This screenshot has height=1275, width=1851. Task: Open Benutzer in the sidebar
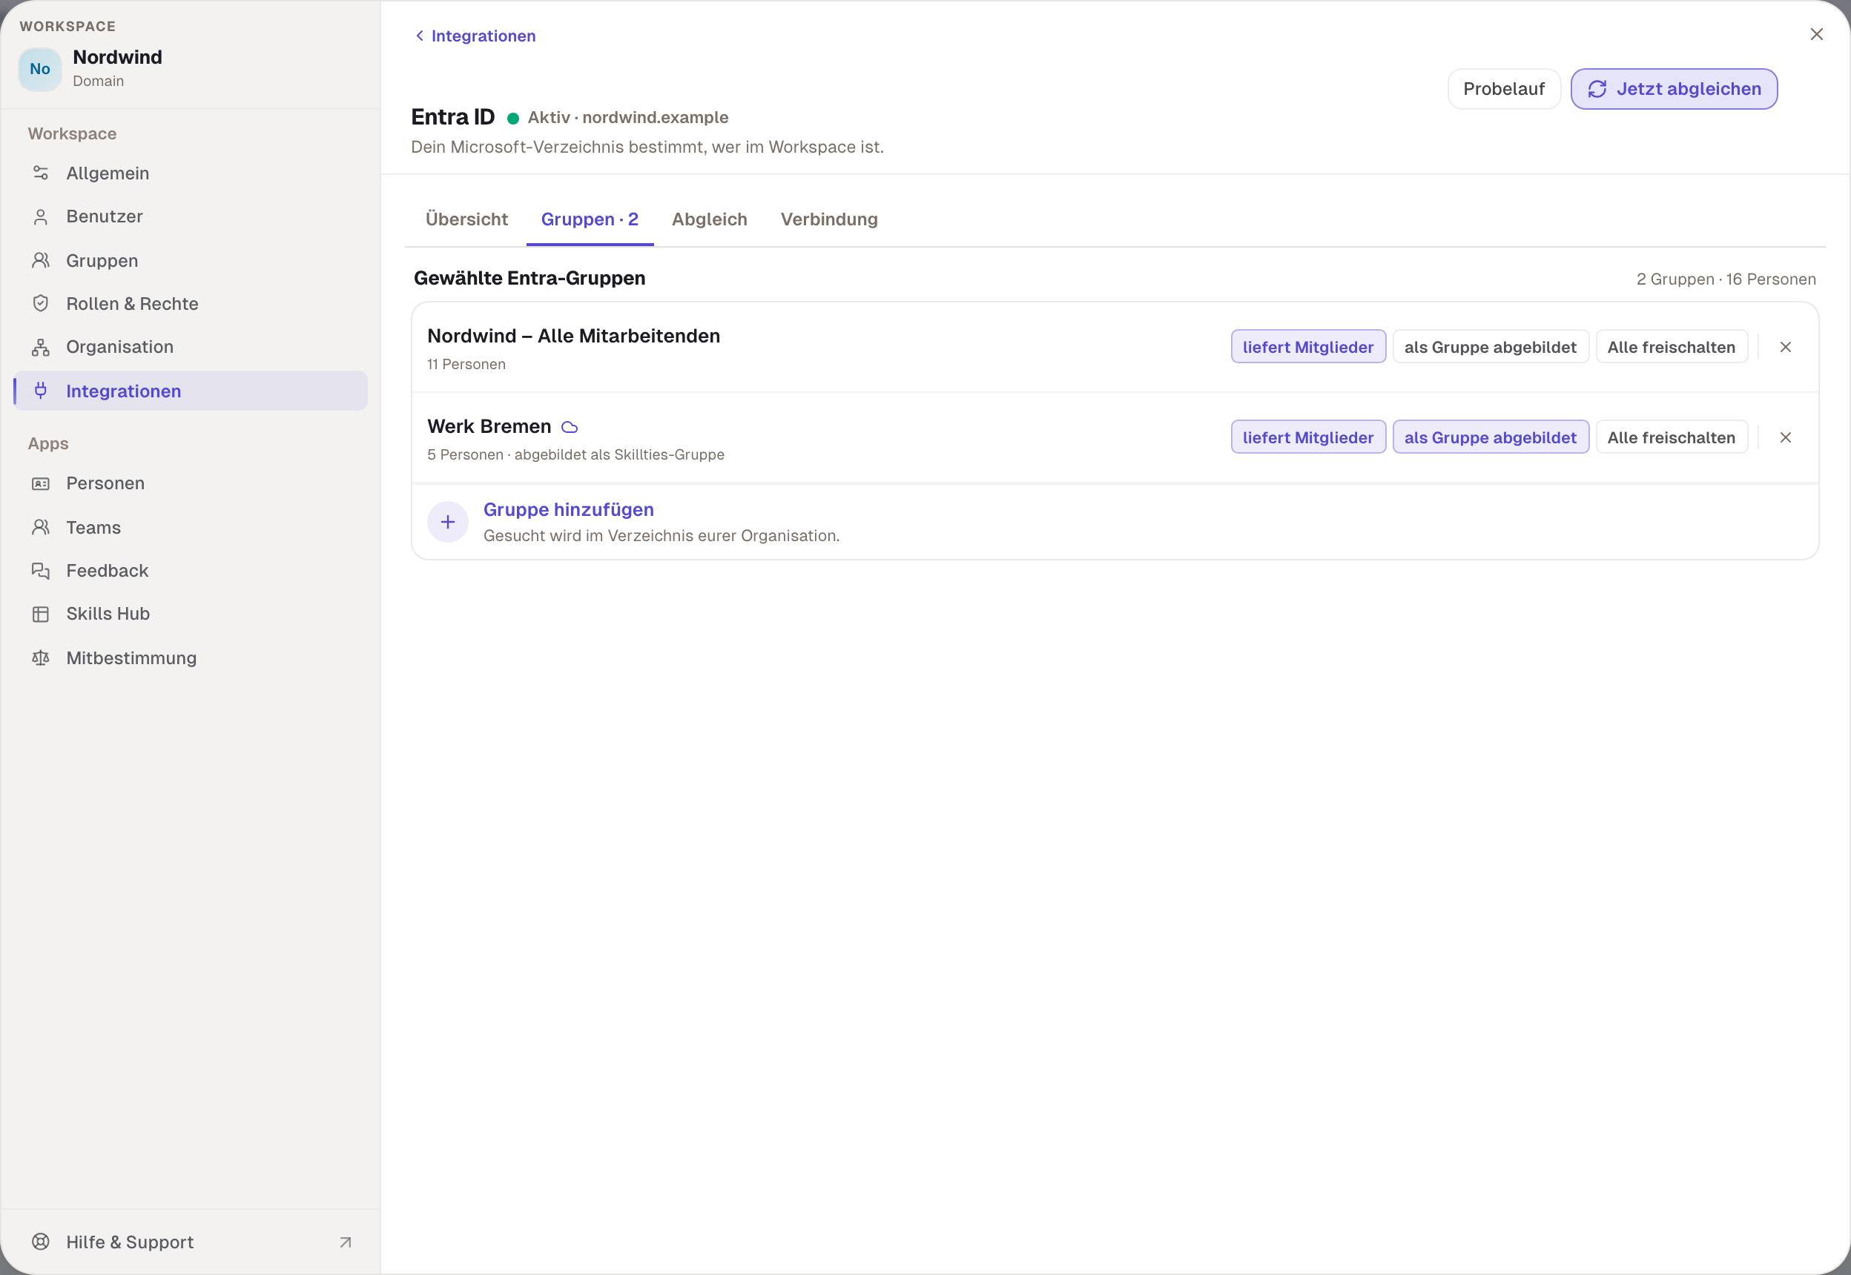[190, 216]
